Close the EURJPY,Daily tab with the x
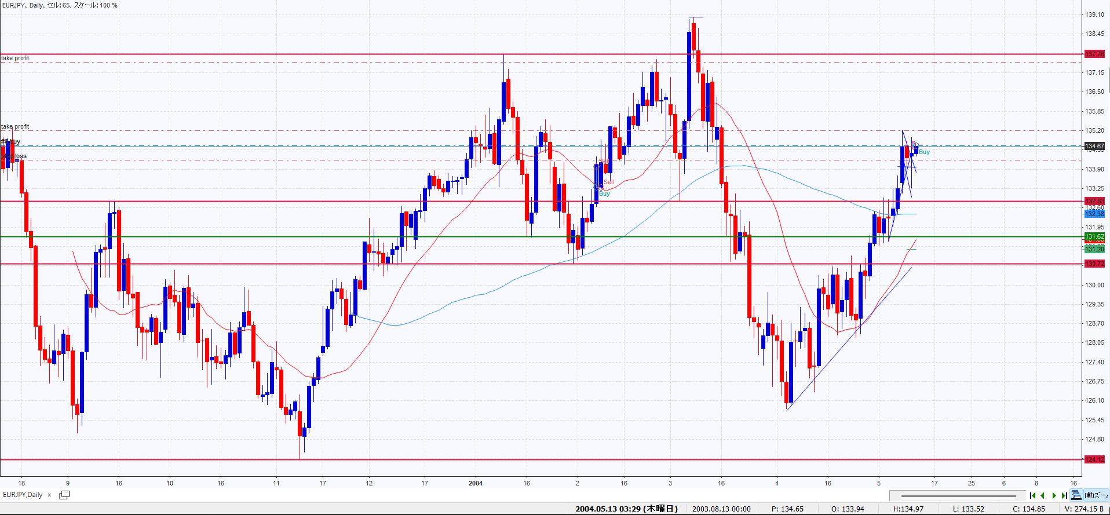 [50, 495]
